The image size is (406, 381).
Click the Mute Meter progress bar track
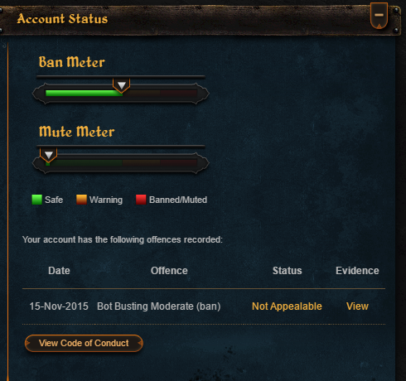pyautogui.click(x=121, y=163)
